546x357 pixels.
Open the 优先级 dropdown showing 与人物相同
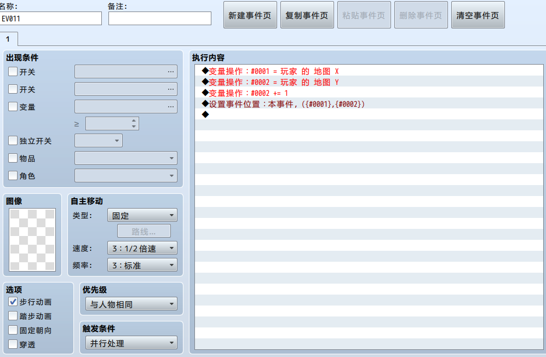[131, 304]
